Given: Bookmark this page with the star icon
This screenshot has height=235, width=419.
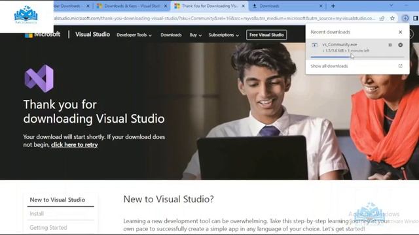Looking at the screenshot, I should pos(392,18).
